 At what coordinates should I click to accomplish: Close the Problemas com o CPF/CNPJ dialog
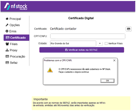click(x=114, y=60)
